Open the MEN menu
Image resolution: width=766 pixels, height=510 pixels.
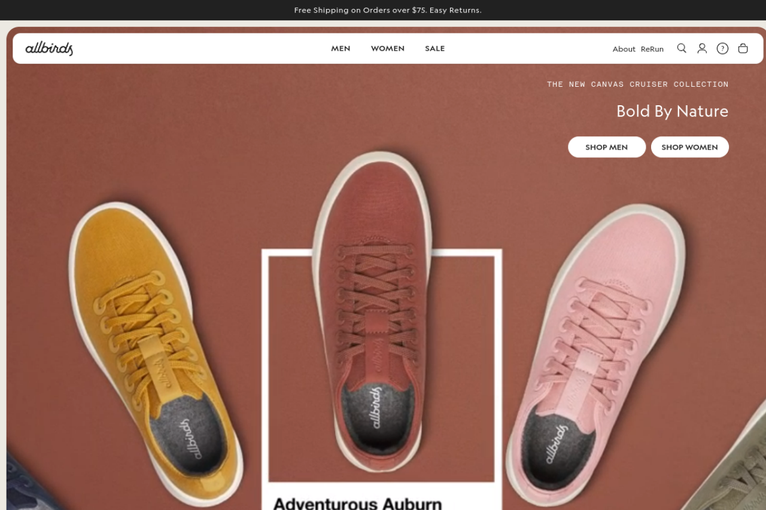[x=341, y=48]
